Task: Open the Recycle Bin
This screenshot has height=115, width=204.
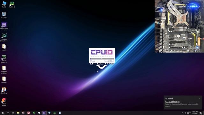Action: 4,15
